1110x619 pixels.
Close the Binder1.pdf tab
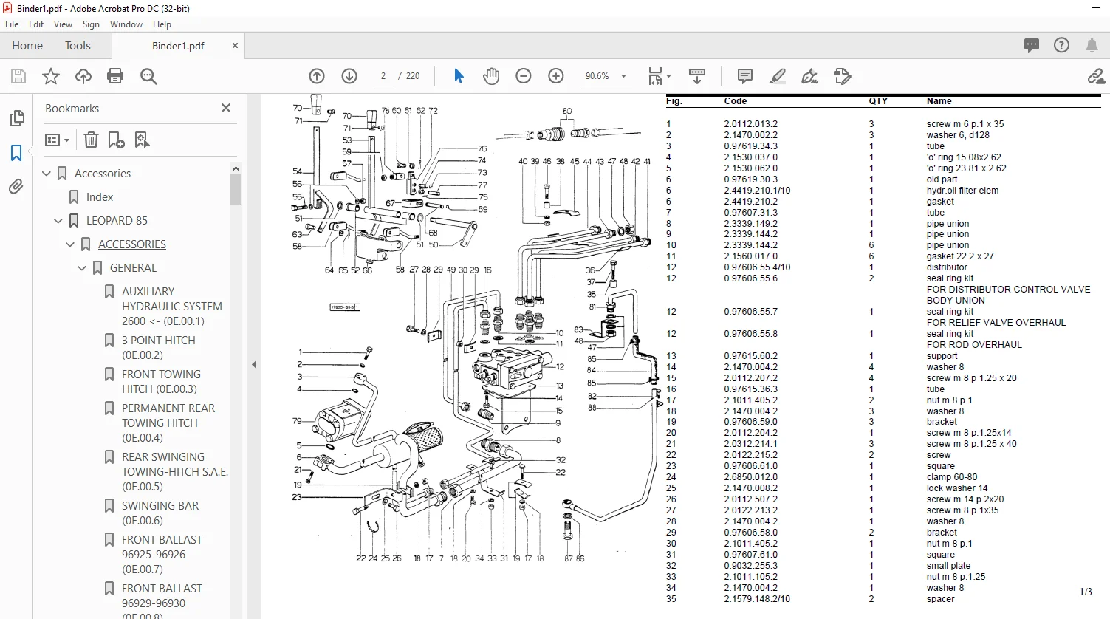point(235,45)
